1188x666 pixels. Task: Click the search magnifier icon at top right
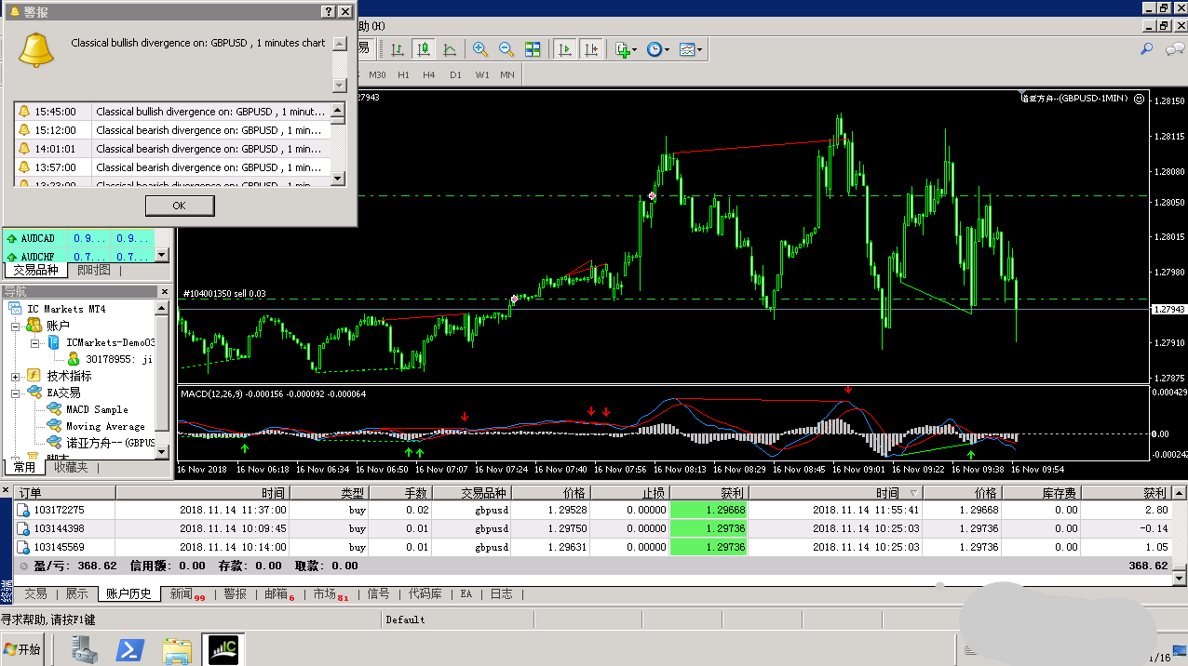pyautogui.click(x=1147, y=48)
